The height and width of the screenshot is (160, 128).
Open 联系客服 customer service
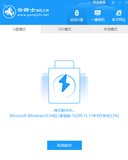tap(99, 2)
